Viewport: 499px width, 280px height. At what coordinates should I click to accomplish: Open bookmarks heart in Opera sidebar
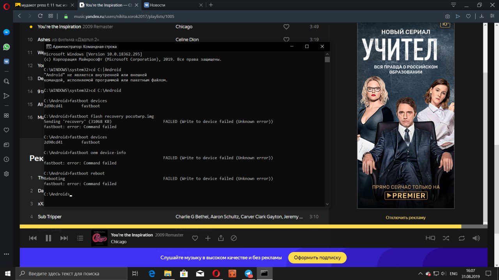[x=6, y=130]
